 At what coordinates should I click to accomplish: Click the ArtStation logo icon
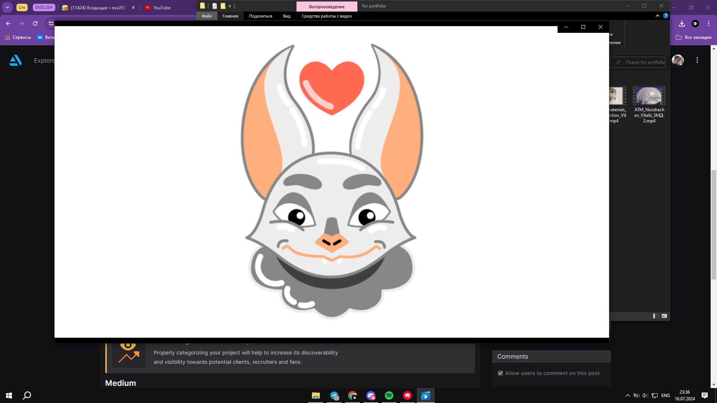coord(15,60)
